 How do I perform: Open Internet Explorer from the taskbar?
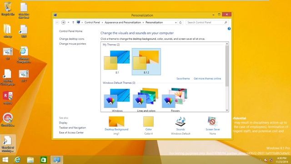click(x=17, y=160)
